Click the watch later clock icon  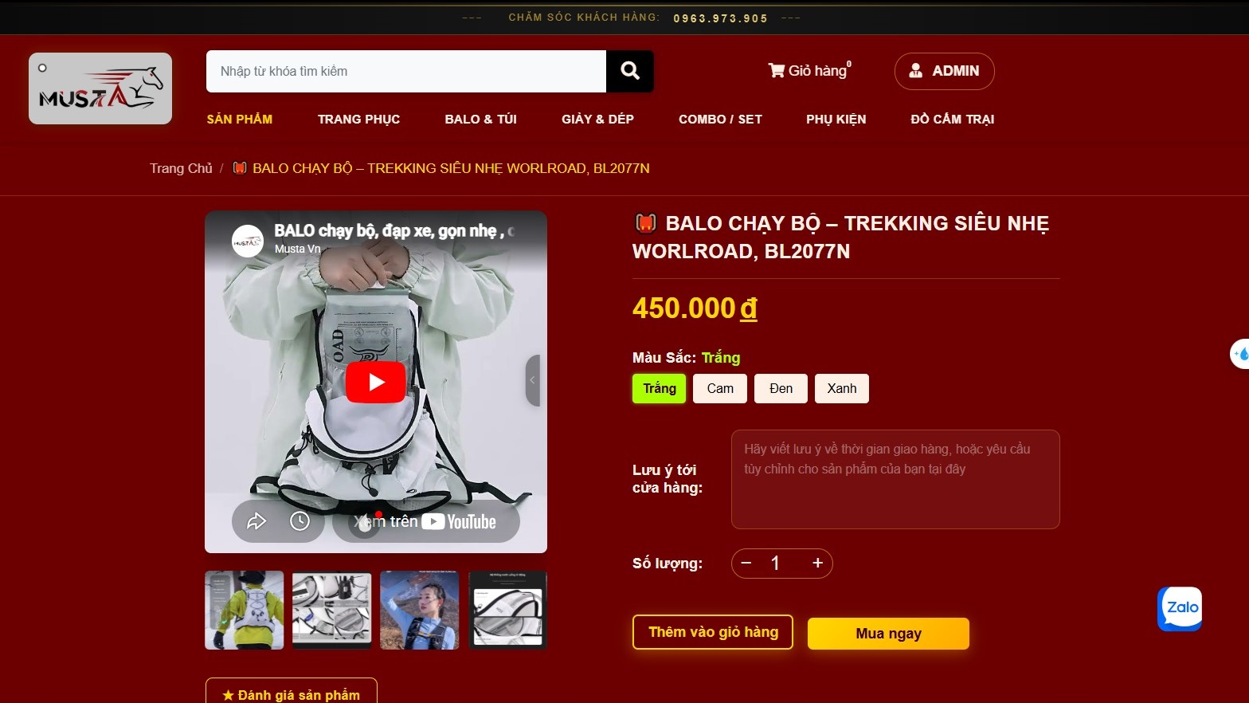[x=300, y=521]
